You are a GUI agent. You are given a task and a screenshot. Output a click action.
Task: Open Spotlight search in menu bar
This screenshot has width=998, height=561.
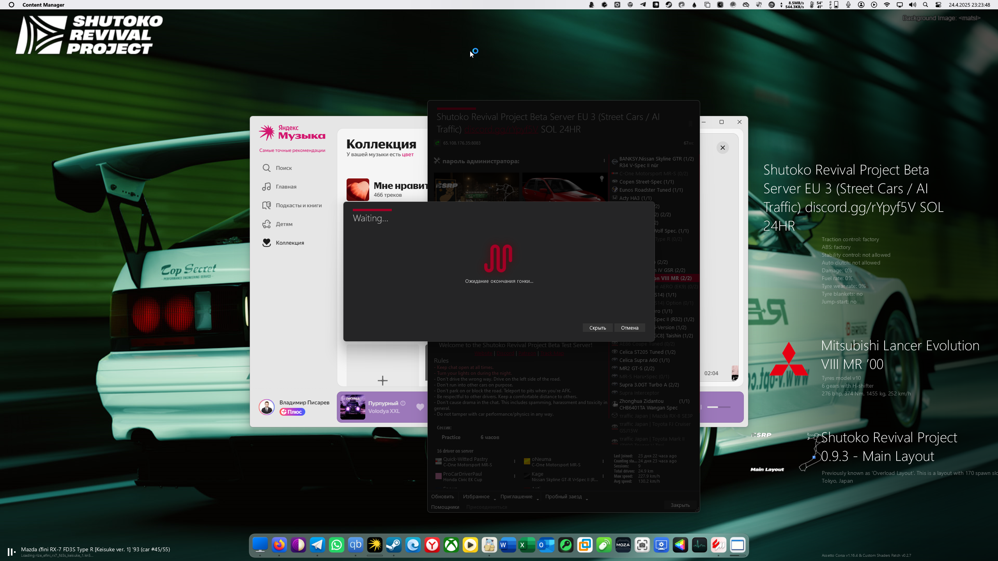pos(925,5)
